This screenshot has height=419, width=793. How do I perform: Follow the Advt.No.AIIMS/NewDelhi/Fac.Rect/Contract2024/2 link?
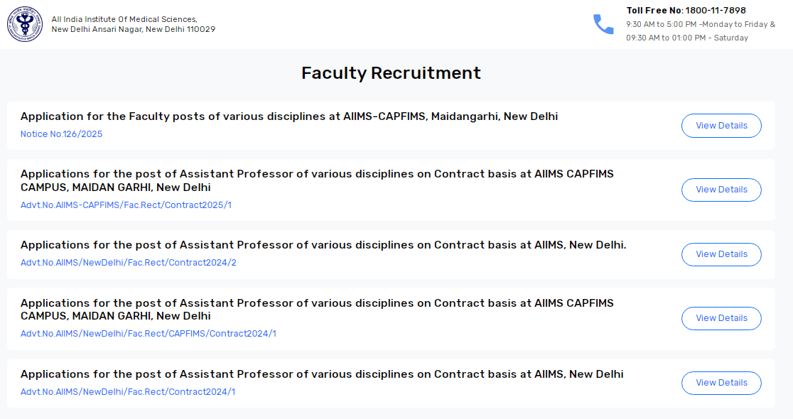pos(128,263)
